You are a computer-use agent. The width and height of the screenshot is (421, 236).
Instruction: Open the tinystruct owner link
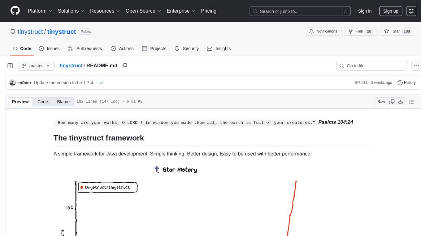pyautogui.click(x=30, y=32)
